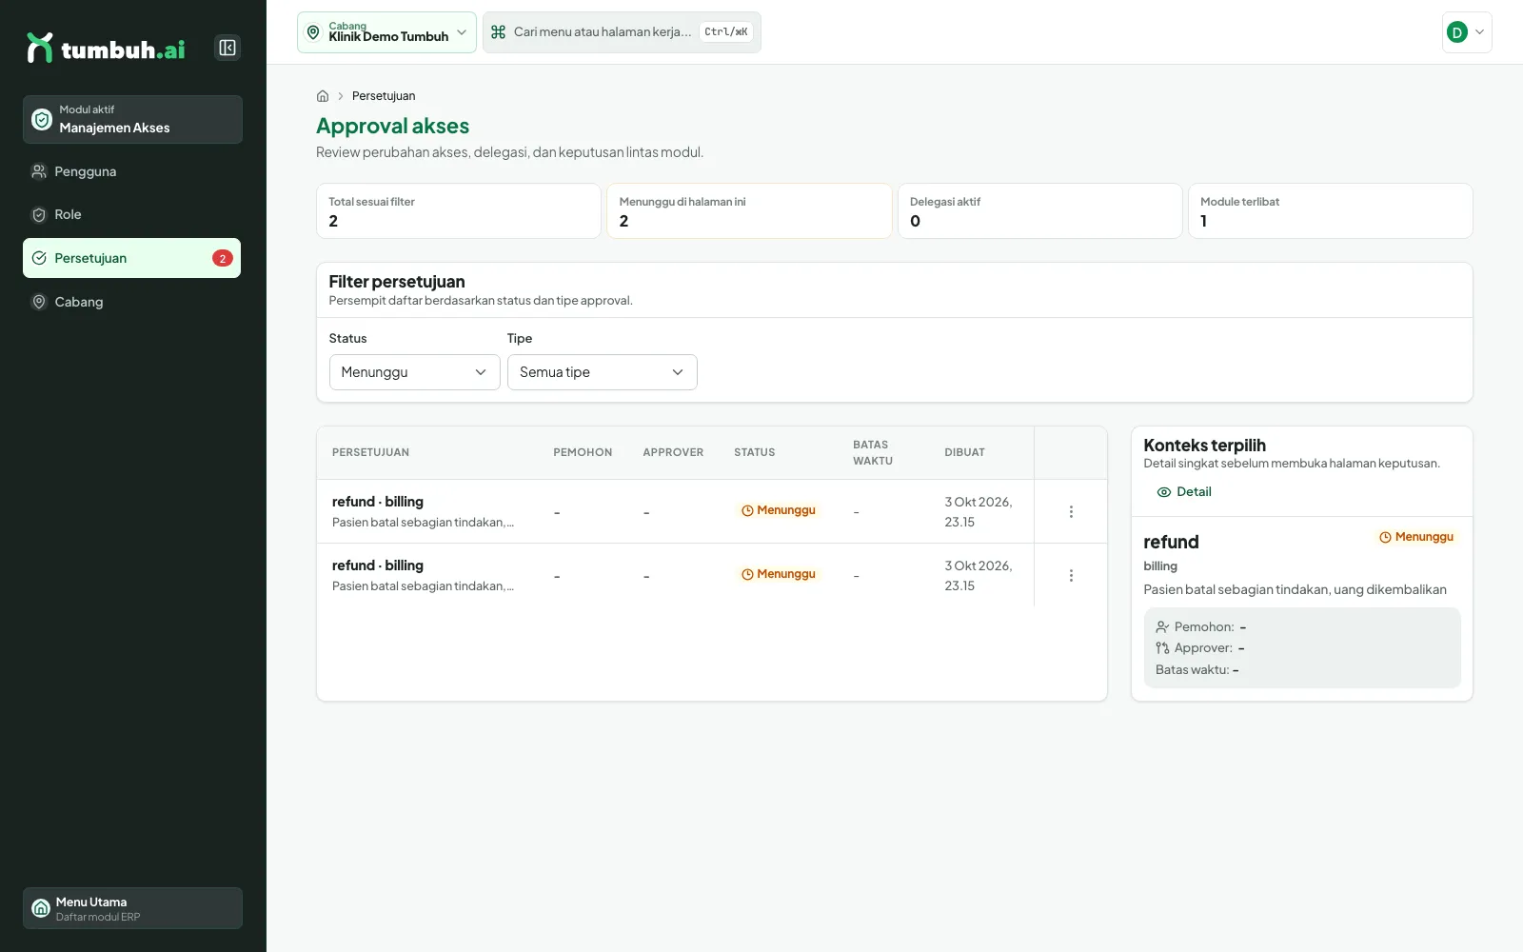
Task: Click the search box for menus and pages
Action: coord(622,32)
